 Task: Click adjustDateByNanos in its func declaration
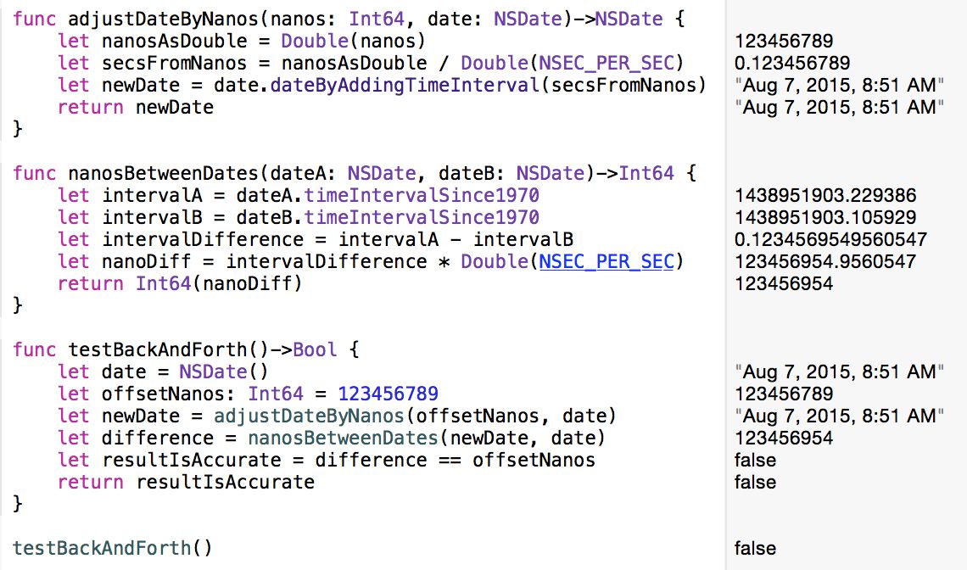(164, 20)
